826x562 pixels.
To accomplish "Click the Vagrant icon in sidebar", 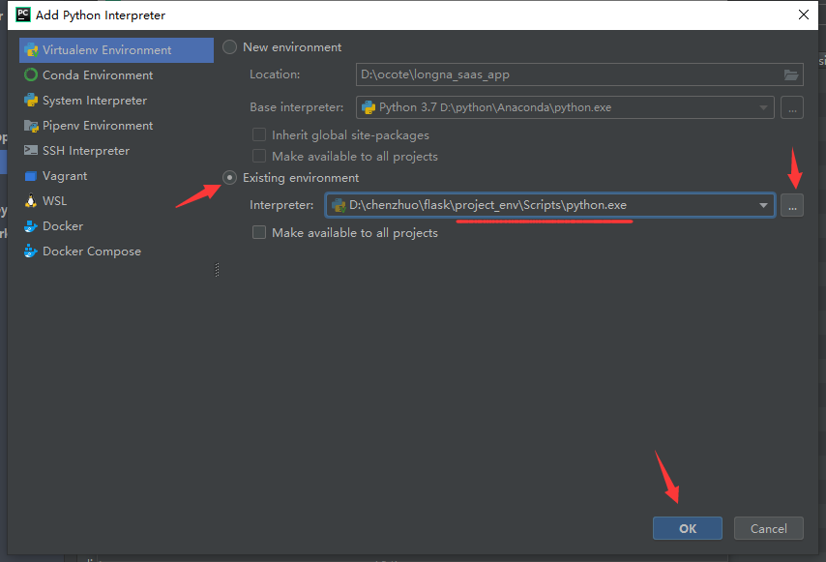I will pyautogui.click(x=31, y=176).
